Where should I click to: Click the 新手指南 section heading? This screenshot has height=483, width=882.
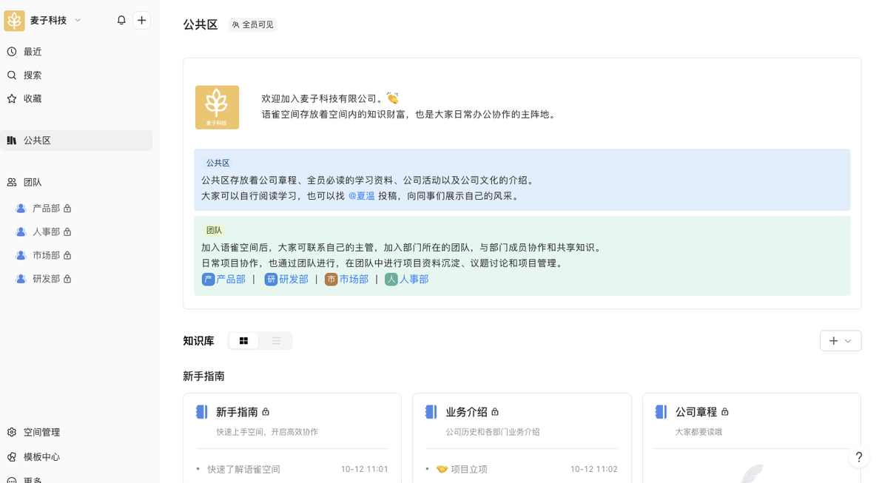203,376
